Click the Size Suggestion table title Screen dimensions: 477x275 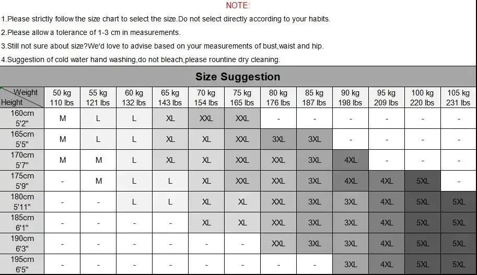(238, 77)
